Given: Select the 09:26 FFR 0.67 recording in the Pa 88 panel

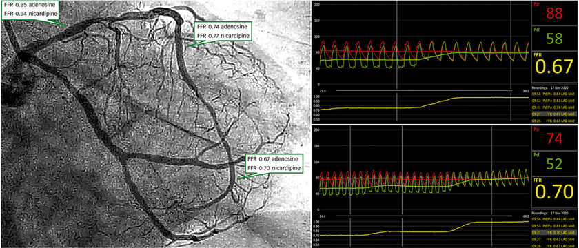Looking at the screenshot, I should coord(553,121).
